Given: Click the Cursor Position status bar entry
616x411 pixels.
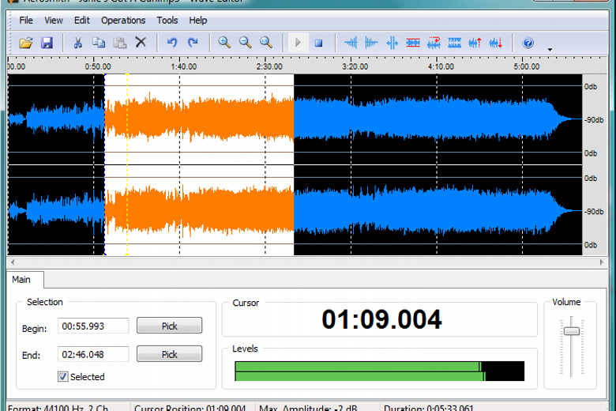Looking at the screenshot, I should [x=190, y=408].
